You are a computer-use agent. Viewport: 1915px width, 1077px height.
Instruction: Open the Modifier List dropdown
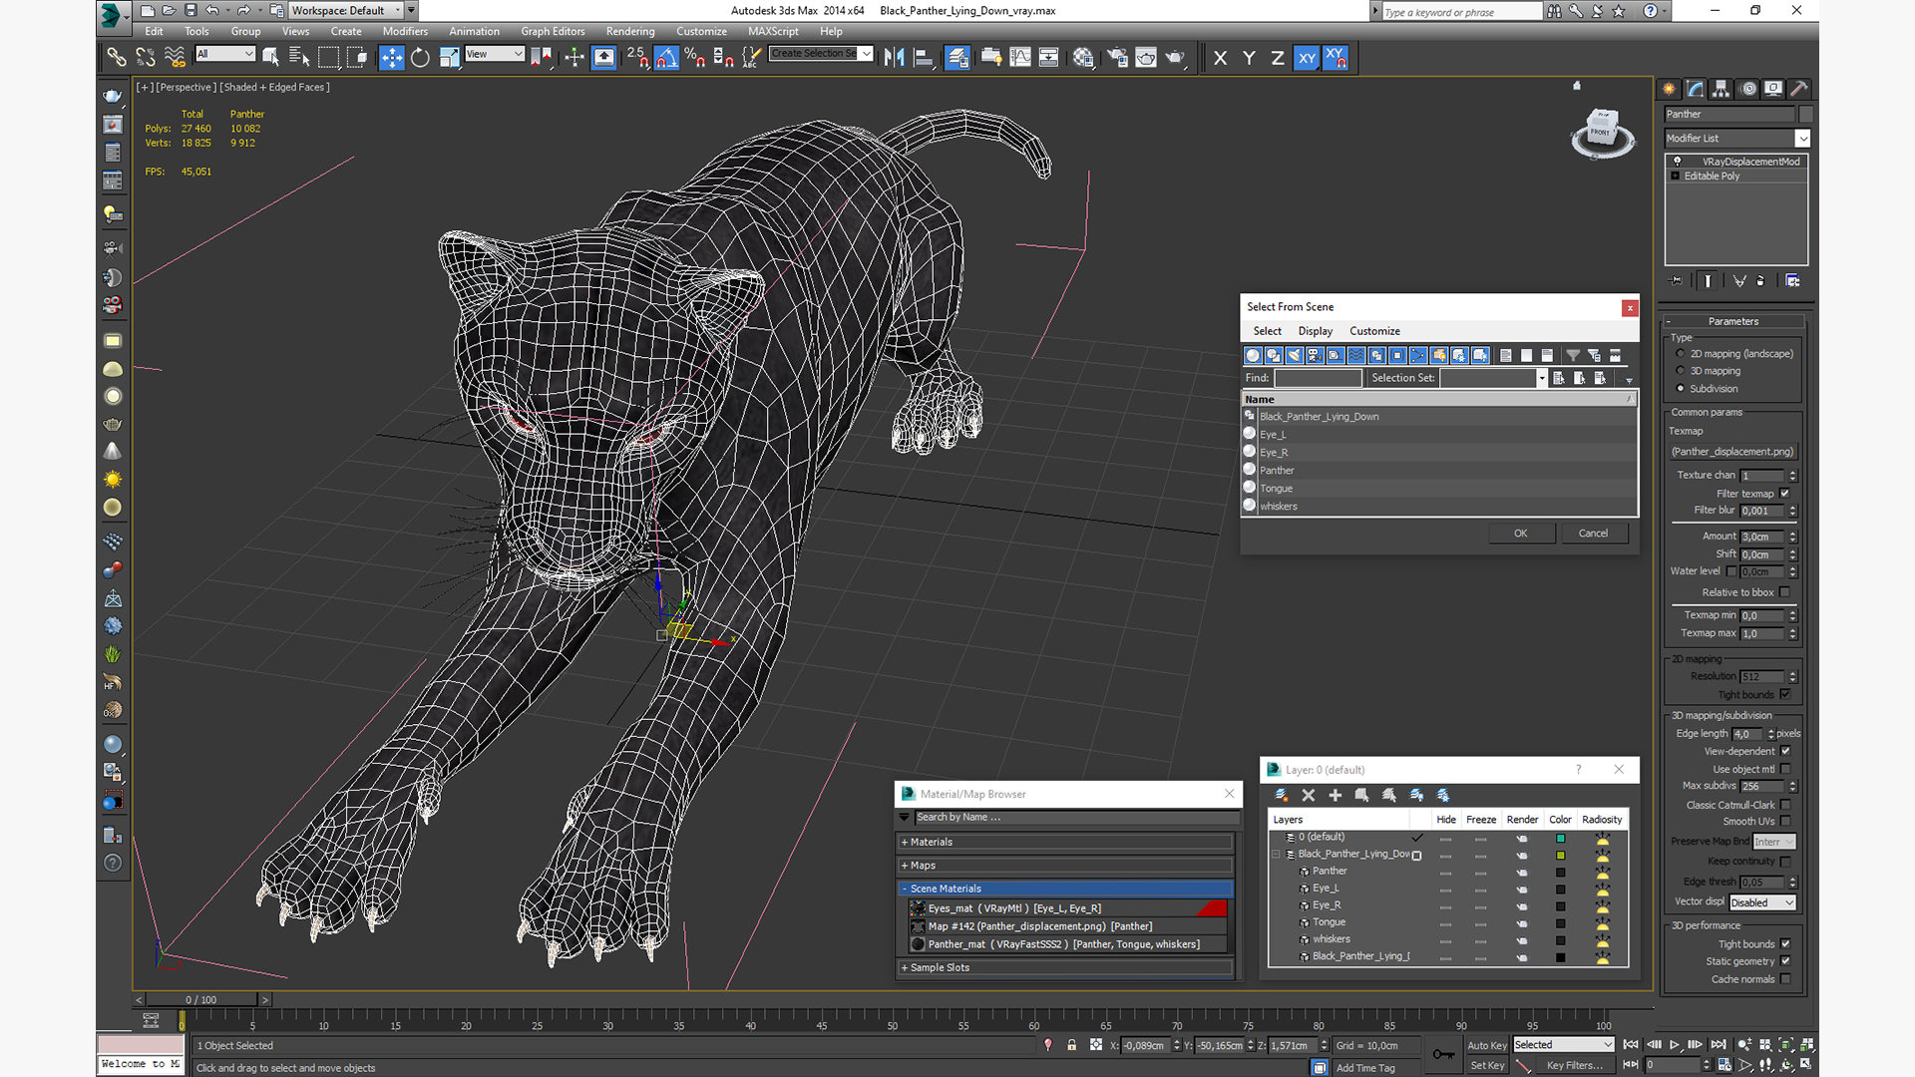point(1736,139)
